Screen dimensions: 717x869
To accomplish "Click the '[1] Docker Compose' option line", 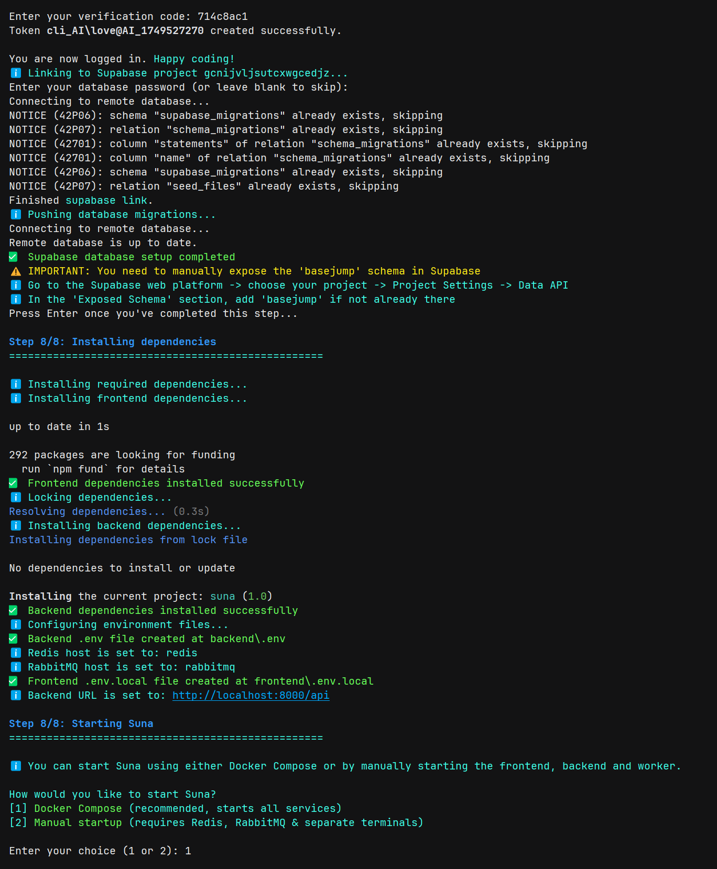I will click(x=176, y=808).
